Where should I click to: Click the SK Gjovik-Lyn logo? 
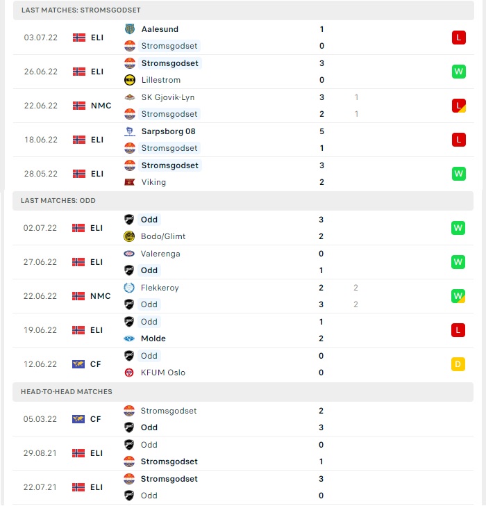[x=130, y=97]
